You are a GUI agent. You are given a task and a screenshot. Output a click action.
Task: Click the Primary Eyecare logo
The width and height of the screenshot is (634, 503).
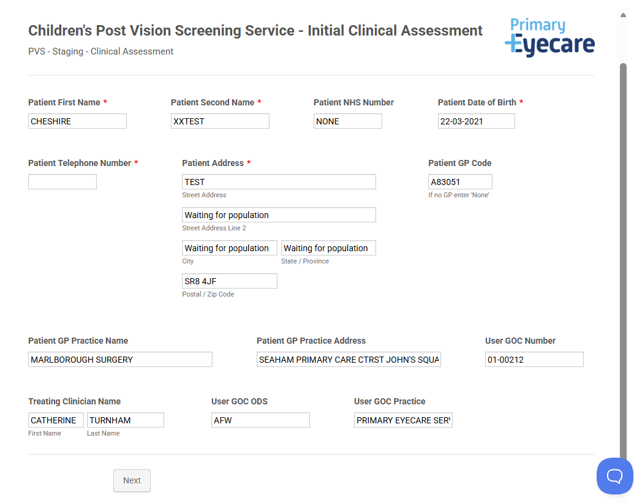click(549, 37)
